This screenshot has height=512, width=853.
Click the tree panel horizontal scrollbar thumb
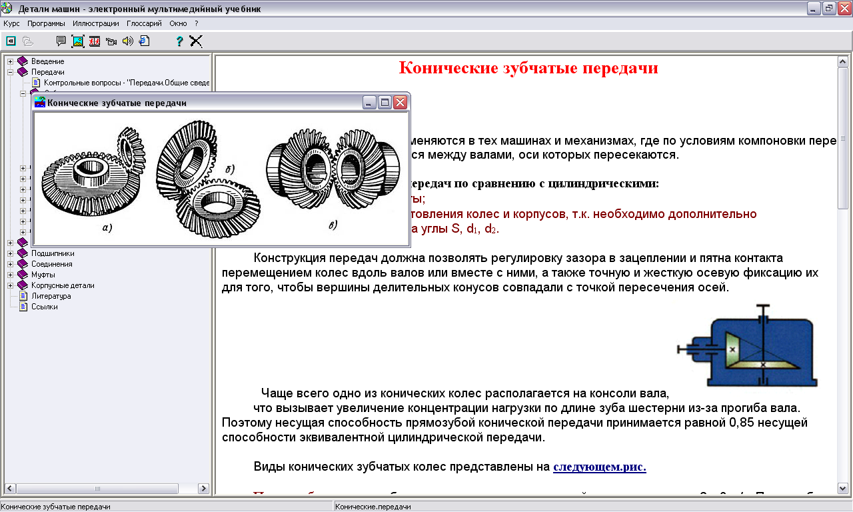coord(97,489)
